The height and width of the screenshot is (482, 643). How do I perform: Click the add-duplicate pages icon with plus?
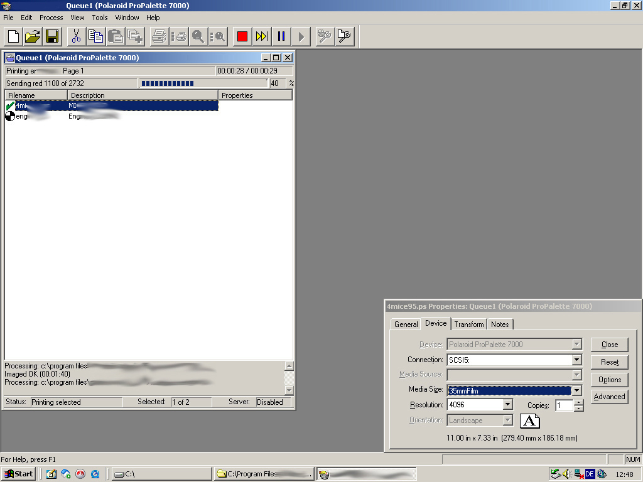click(135, 36)
